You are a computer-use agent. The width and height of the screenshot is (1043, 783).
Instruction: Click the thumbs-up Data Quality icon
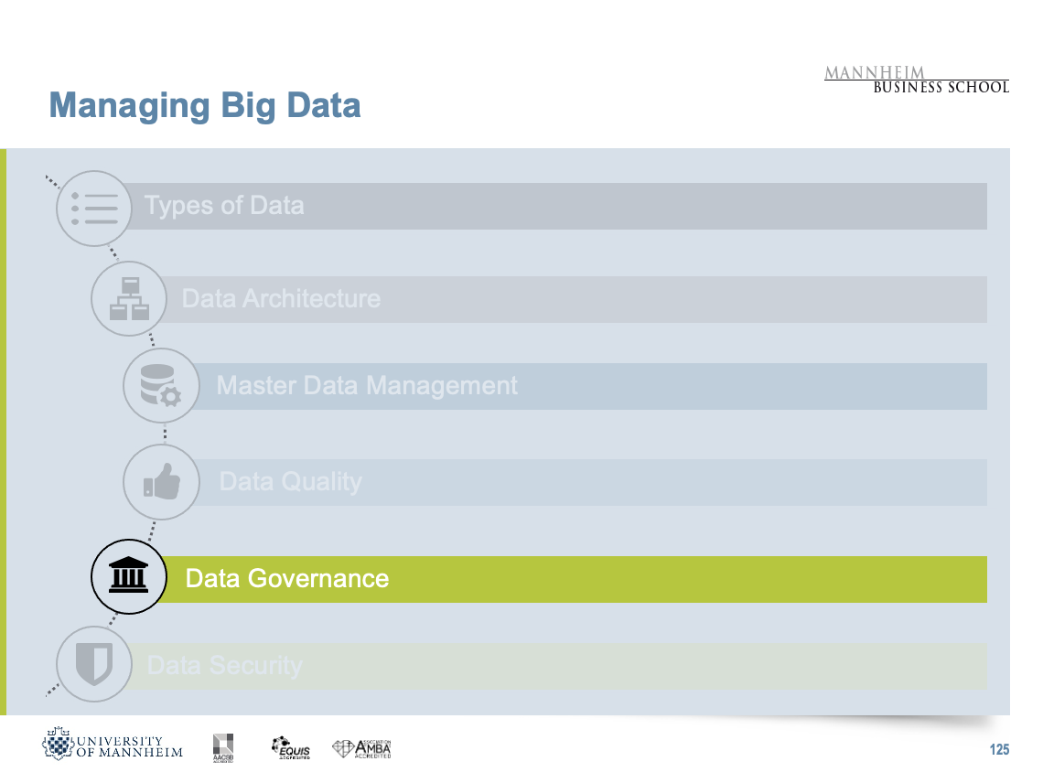pyautogui.click(x=161, y=482)
